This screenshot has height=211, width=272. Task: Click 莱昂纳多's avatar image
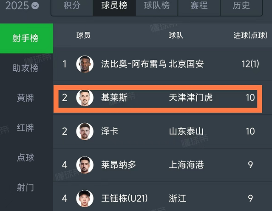pyautogui.click(x=85, y=165)
